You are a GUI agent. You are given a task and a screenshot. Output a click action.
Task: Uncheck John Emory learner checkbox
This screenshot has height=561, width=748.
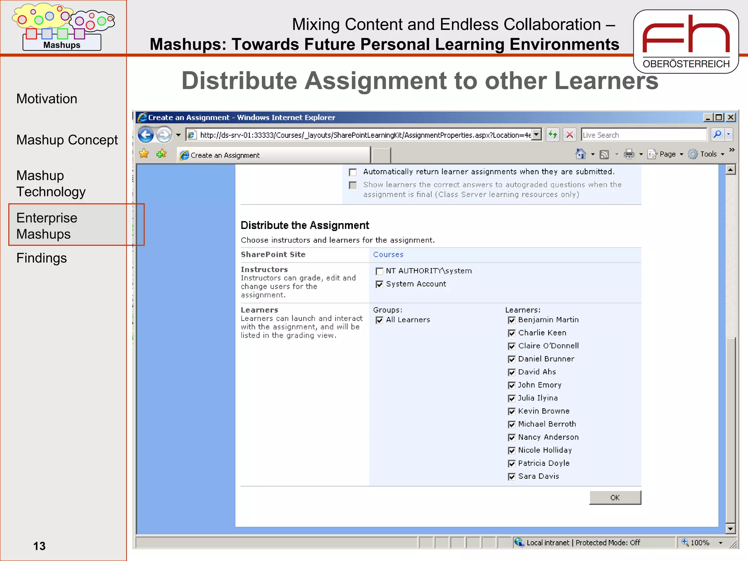click(x=512, y=386)
